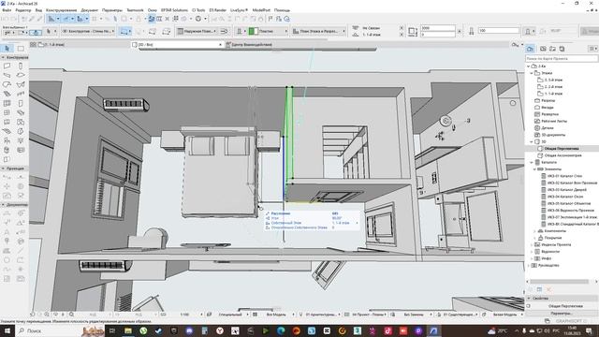Open Layout Book tab in Navigator

pyautogui.click(x=552, y=49)
